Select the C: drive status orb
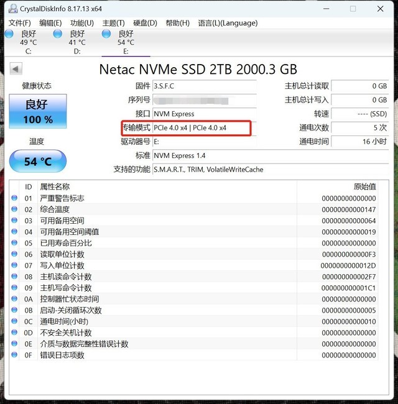Image resolution: width=398 pixels, height=404 pixels. click(9, 34)
